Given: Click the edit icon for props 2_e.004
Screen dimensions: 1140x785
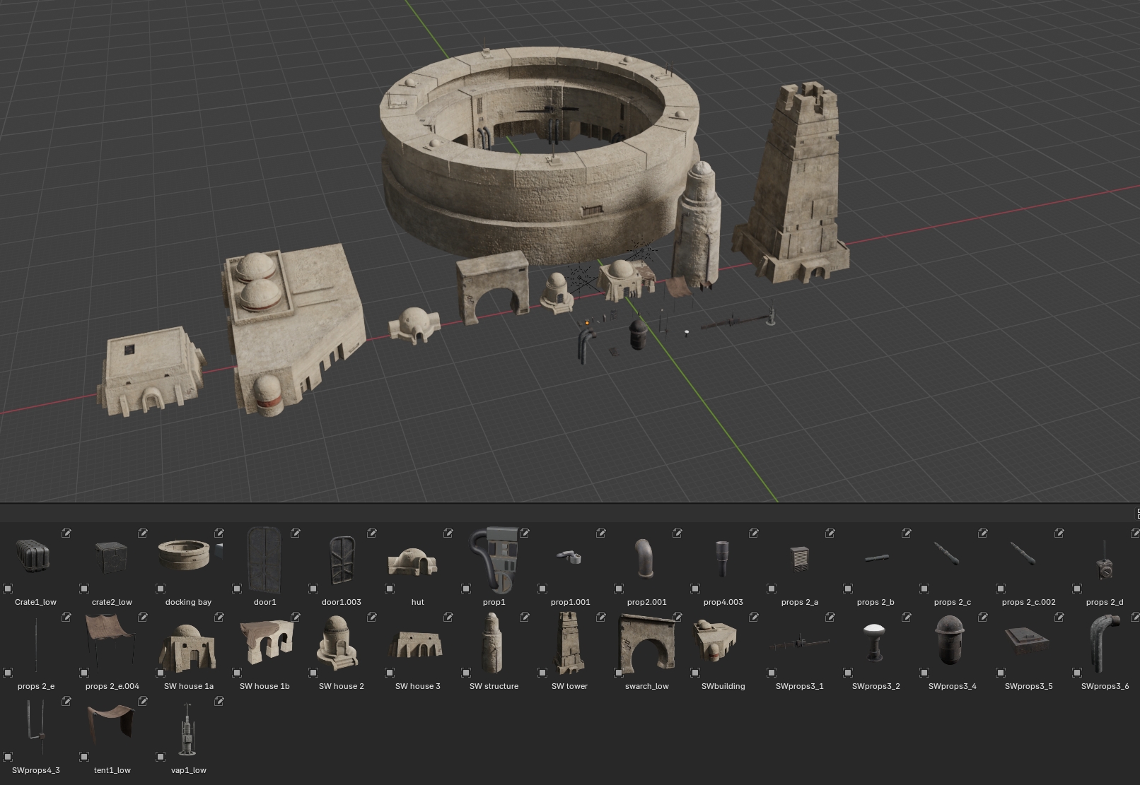Looking at the screenshot, I should coord(143,617).
